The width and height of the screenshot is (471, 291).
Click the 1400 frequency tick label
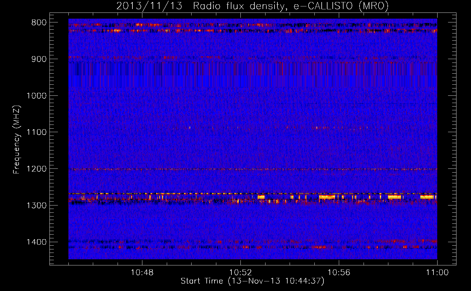pyautogui.click(x=36, y=242)
